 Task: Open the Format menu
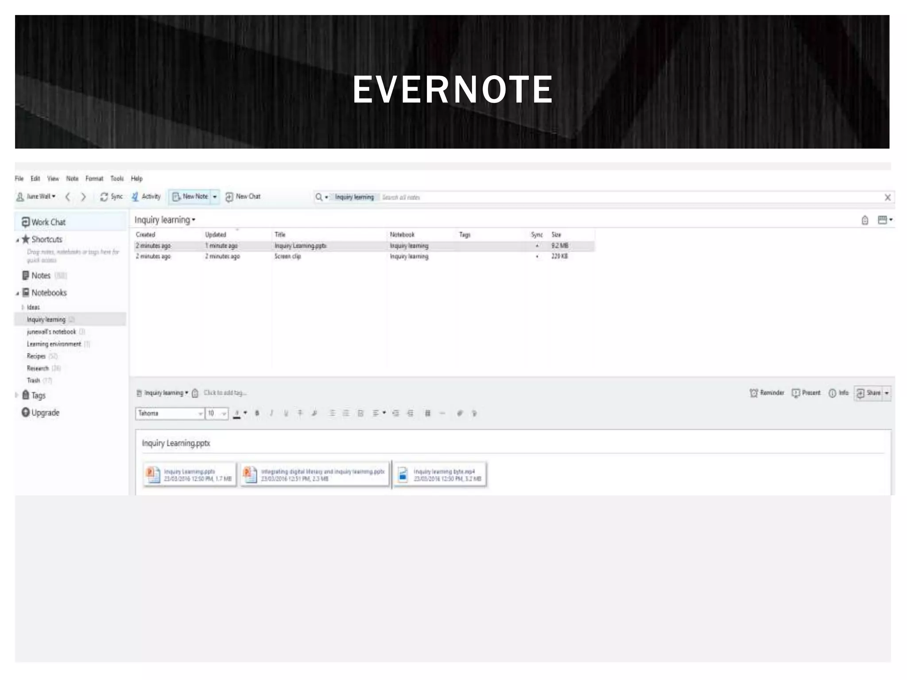click(x=94, y=178)
